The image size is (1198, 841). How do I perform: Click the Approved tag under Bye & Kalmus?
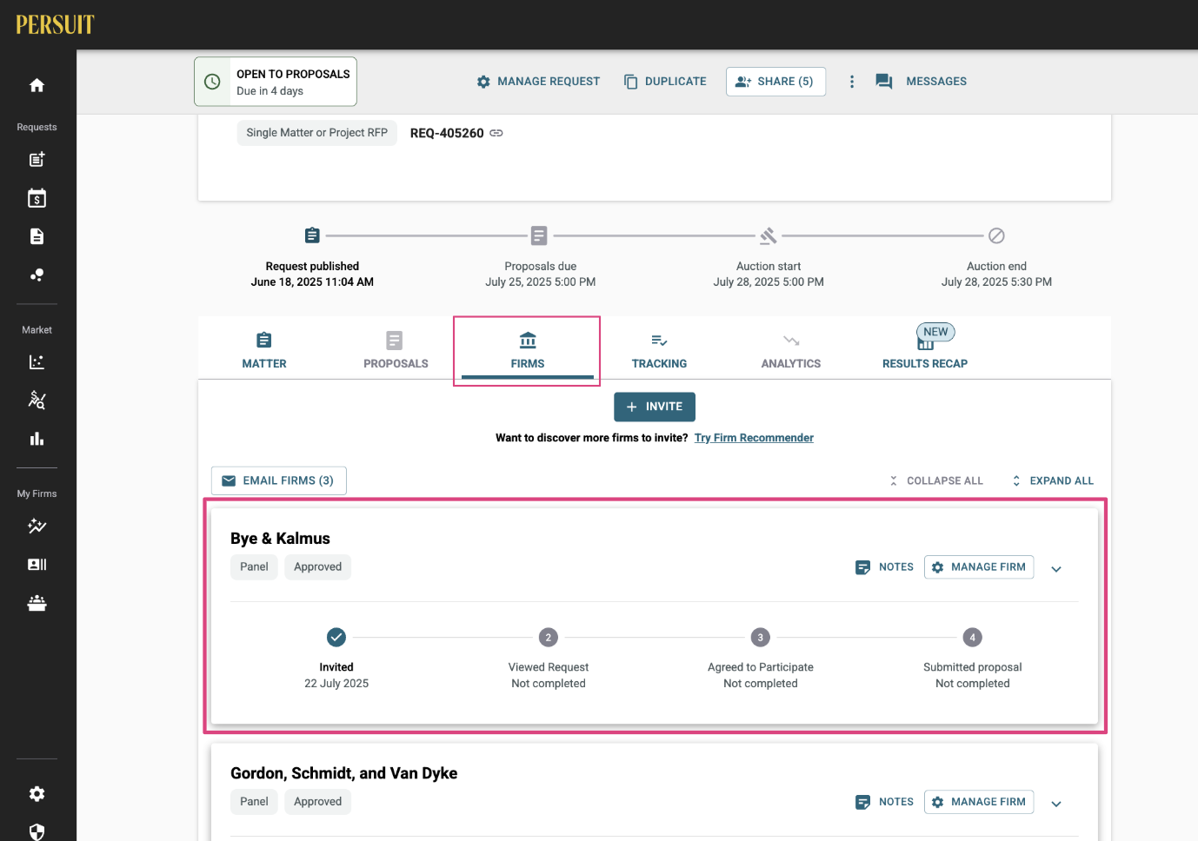click(x=317, y=566)
